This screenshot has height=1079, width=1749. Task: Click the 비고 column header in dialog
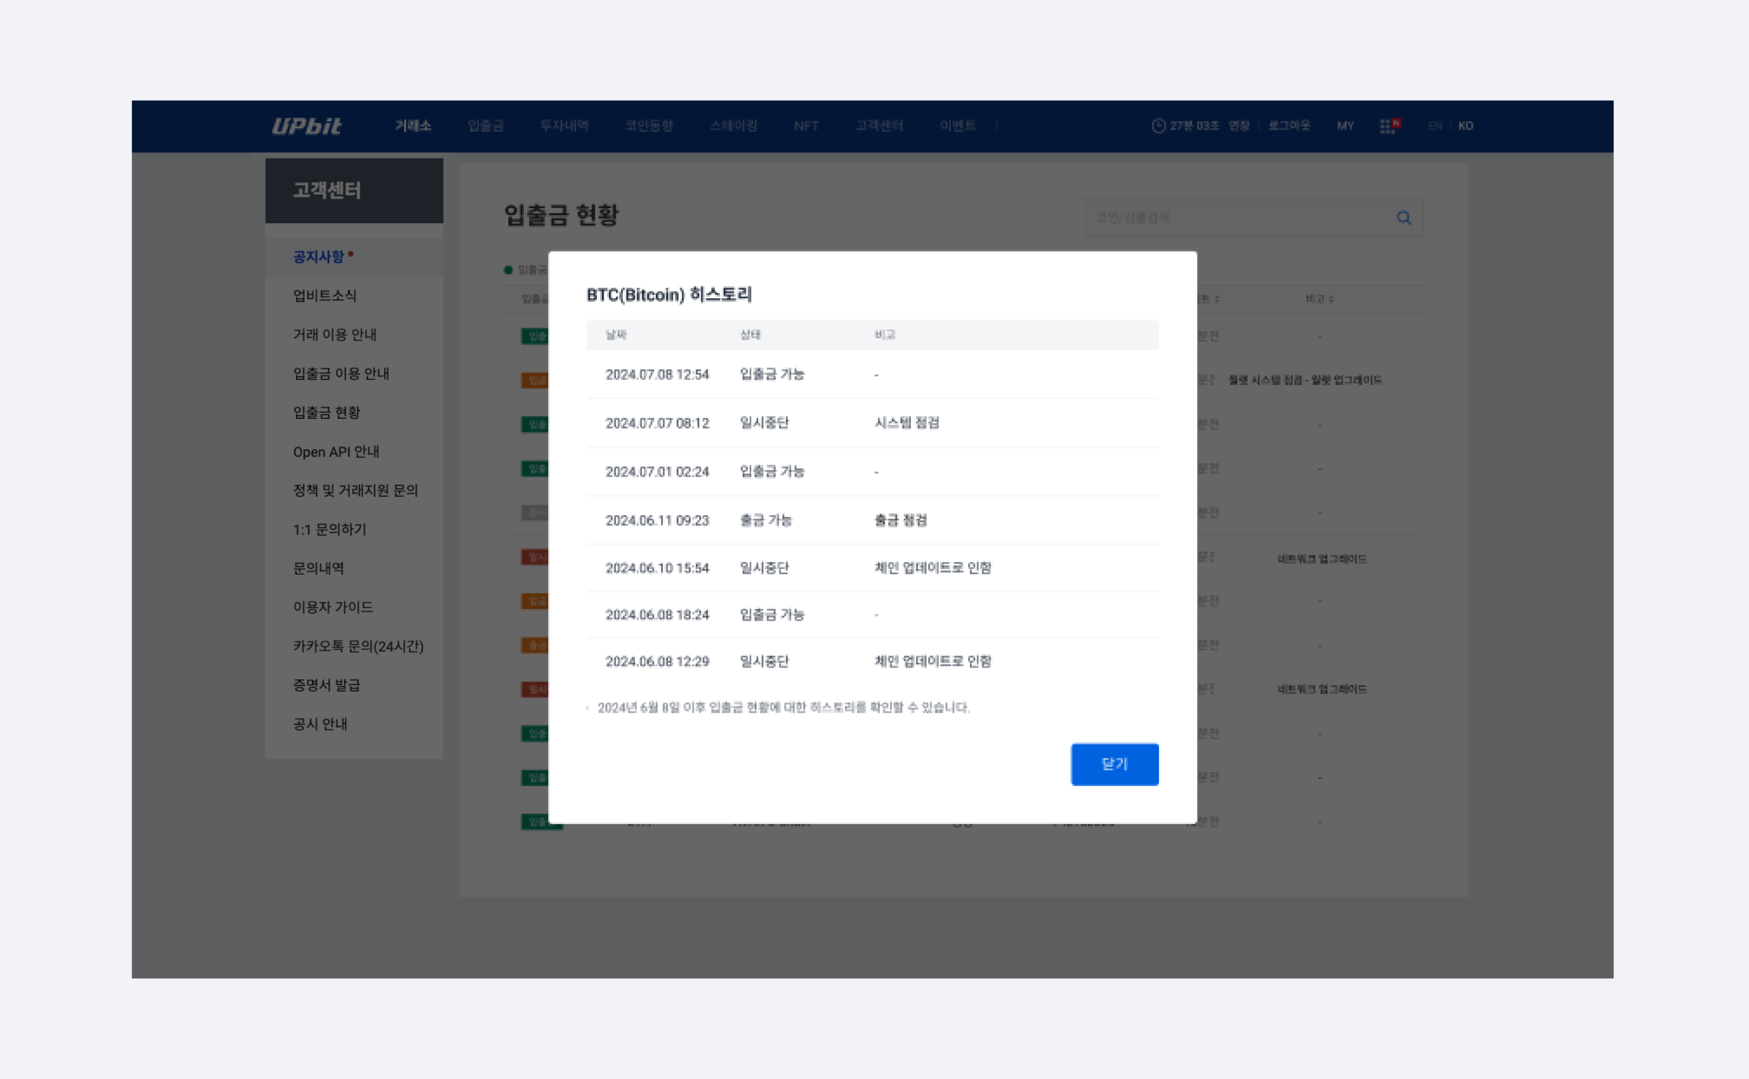coord(885,335)
